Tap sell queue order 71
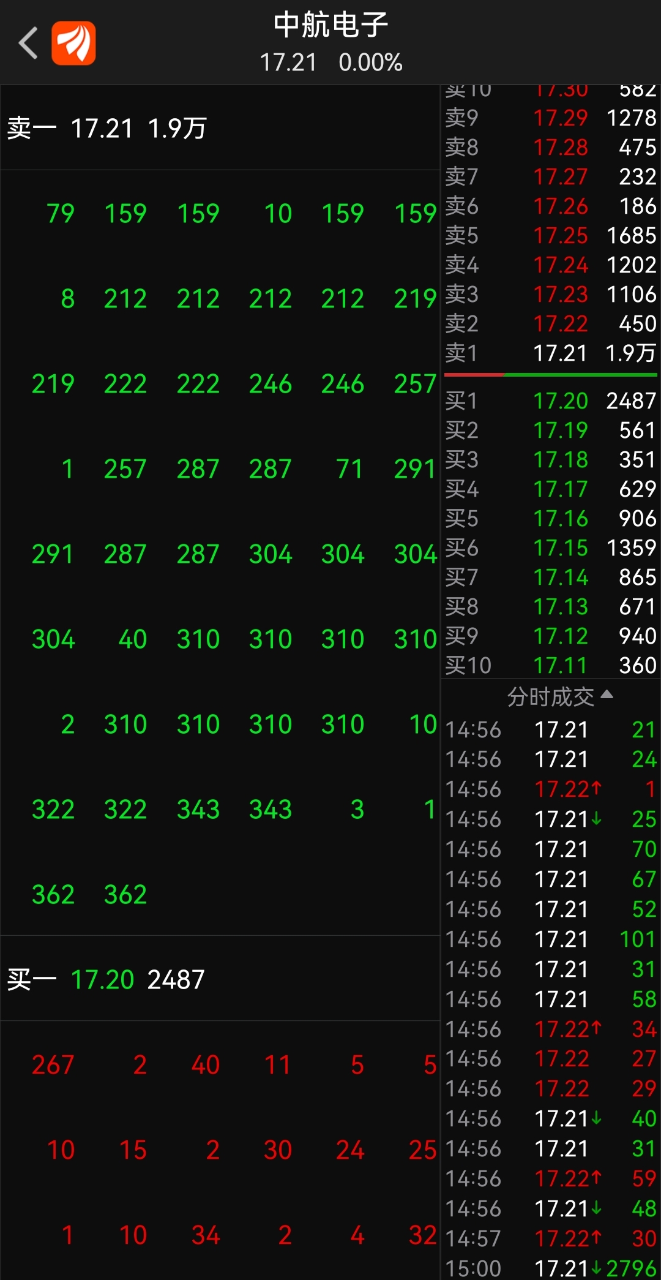Image resolution: width=661 pixels, height=1280 pixels. (350, 469)
